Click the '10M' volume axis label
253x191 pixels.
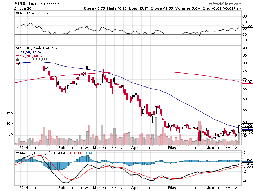coord(10,123)
